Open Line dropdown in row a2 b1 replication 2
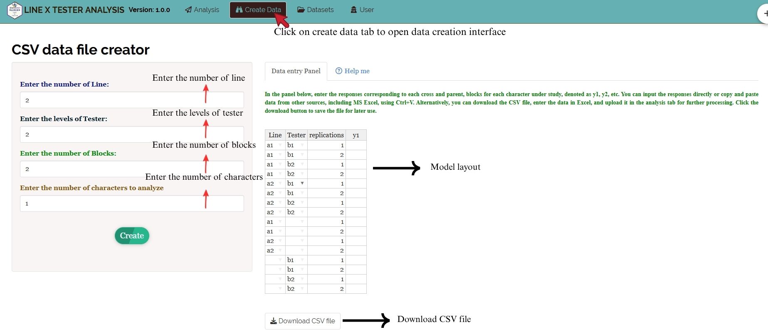 [x=280, y=193]
